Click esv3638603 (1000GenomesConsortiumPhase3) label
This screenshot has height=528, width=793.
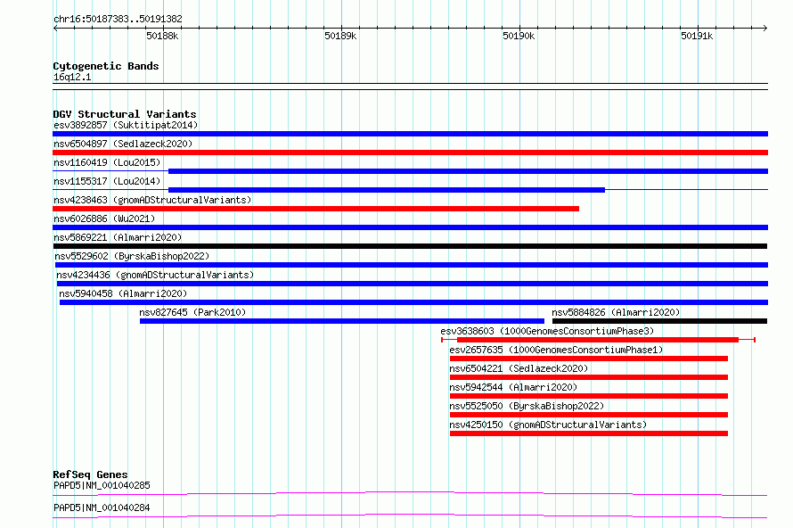(547, 331)
